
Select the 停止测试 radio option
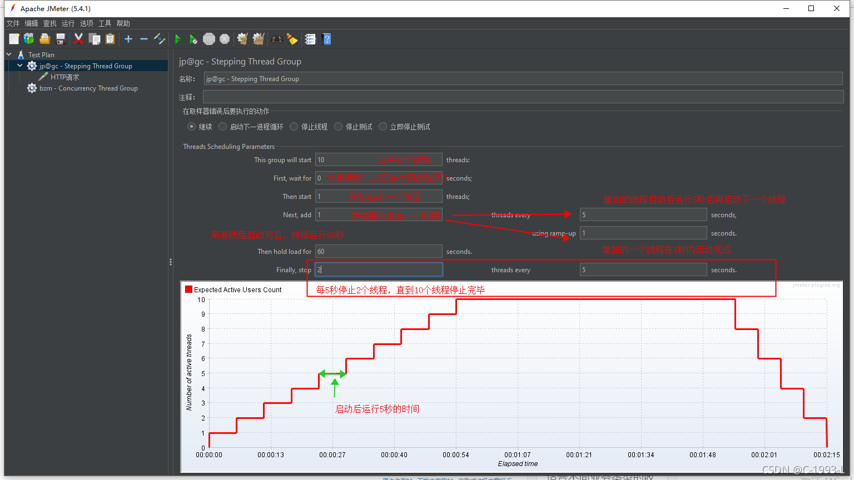coord(338,127)
